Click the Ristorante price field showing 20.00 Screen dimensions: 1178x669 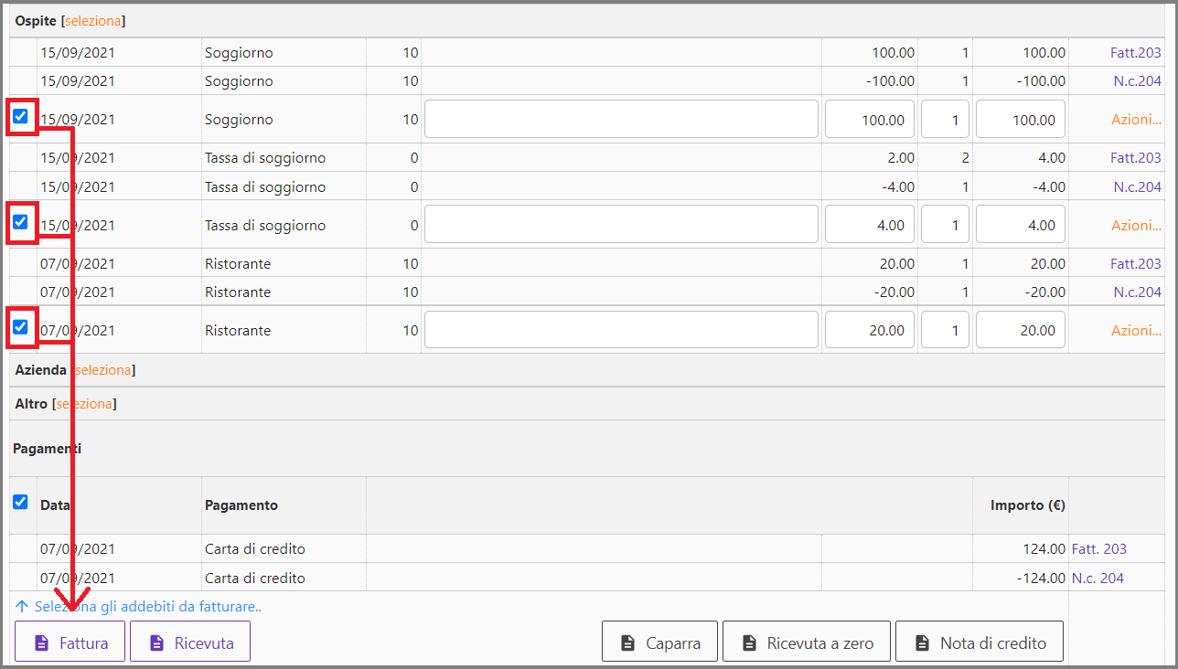point(870,331)
